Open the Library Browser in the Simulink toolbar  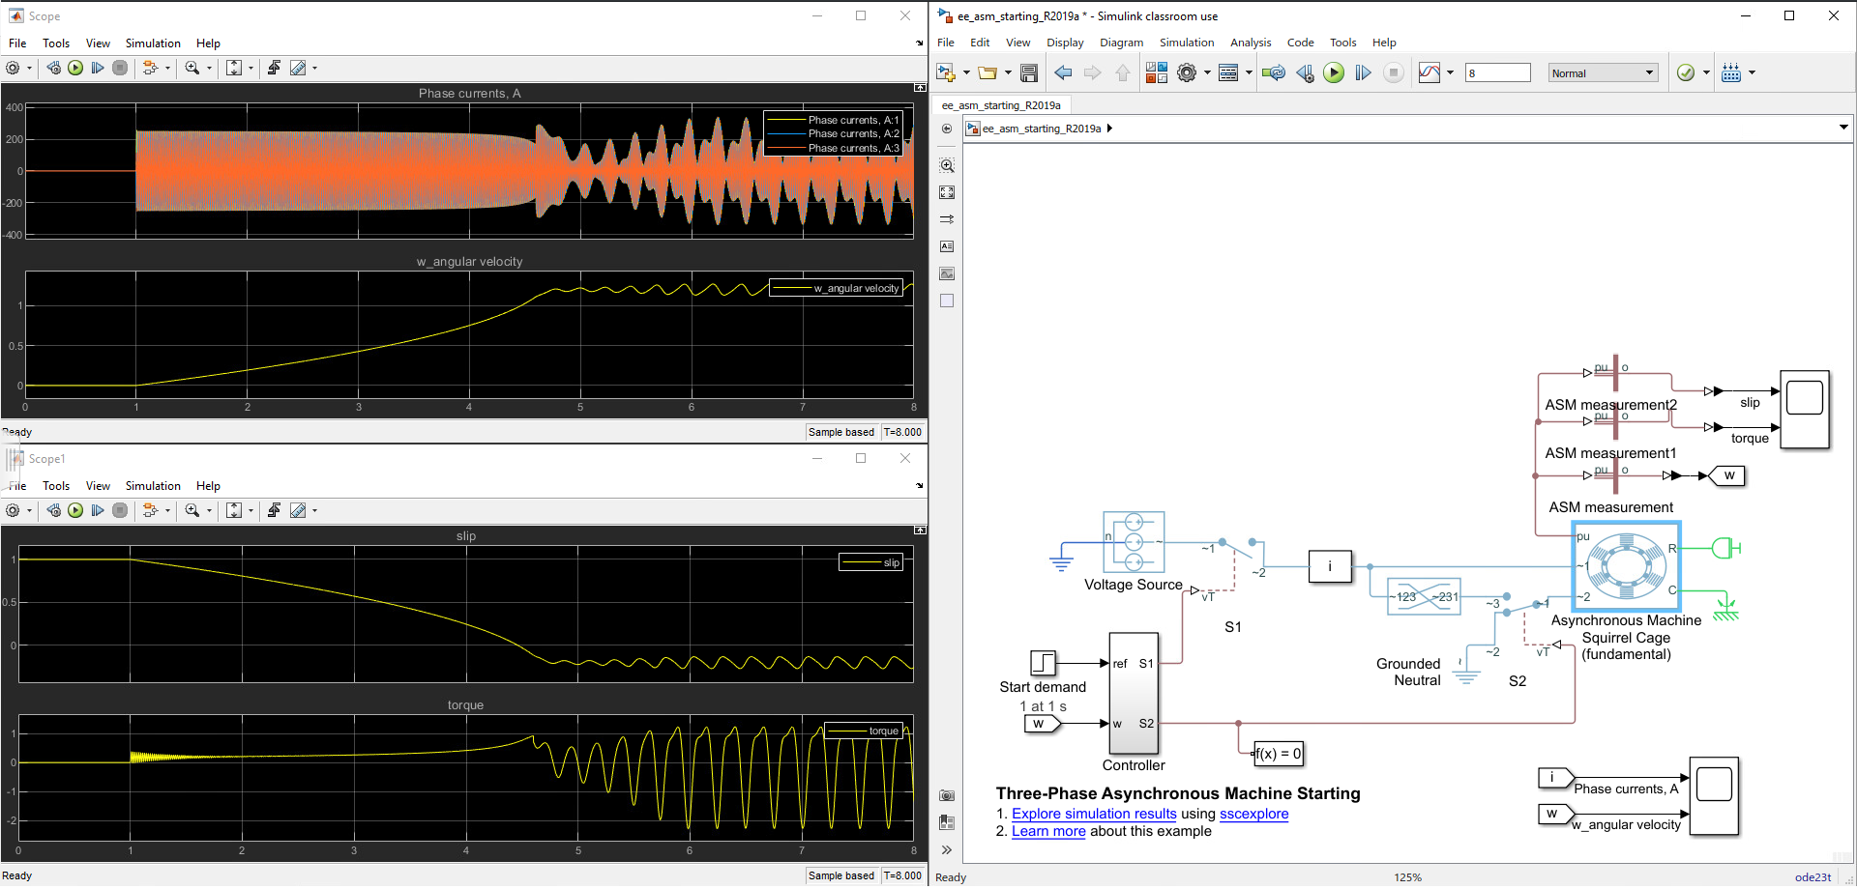(x=1156, y=72)
